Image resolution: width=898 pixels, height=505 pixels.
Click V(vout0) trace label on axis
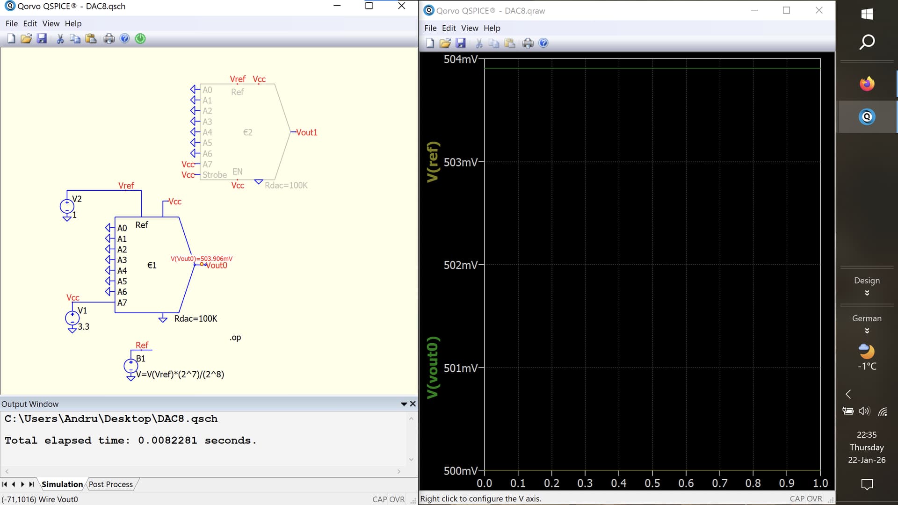tap(433, 367)
